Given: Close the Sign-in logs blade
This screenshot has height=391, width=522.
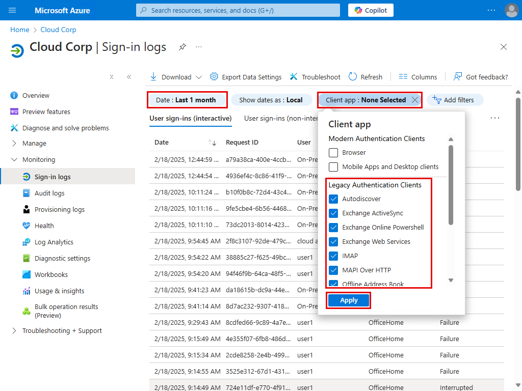Looking at the screenshot, I should coord(503,47).
